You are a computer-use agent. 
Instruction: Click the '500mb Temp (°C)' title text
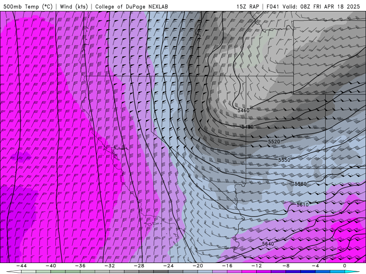coord(28,6)
